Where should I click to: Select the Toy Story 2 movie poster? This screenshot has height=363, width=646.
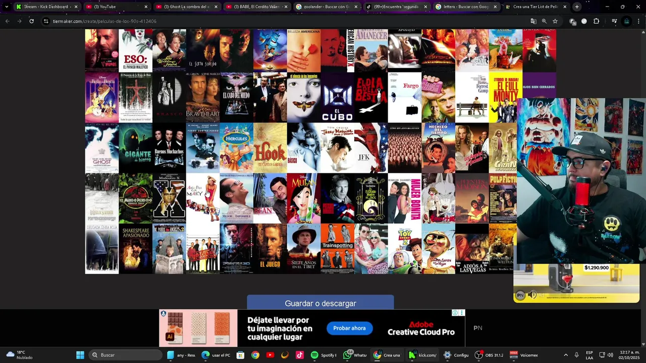tap(405, 249)
